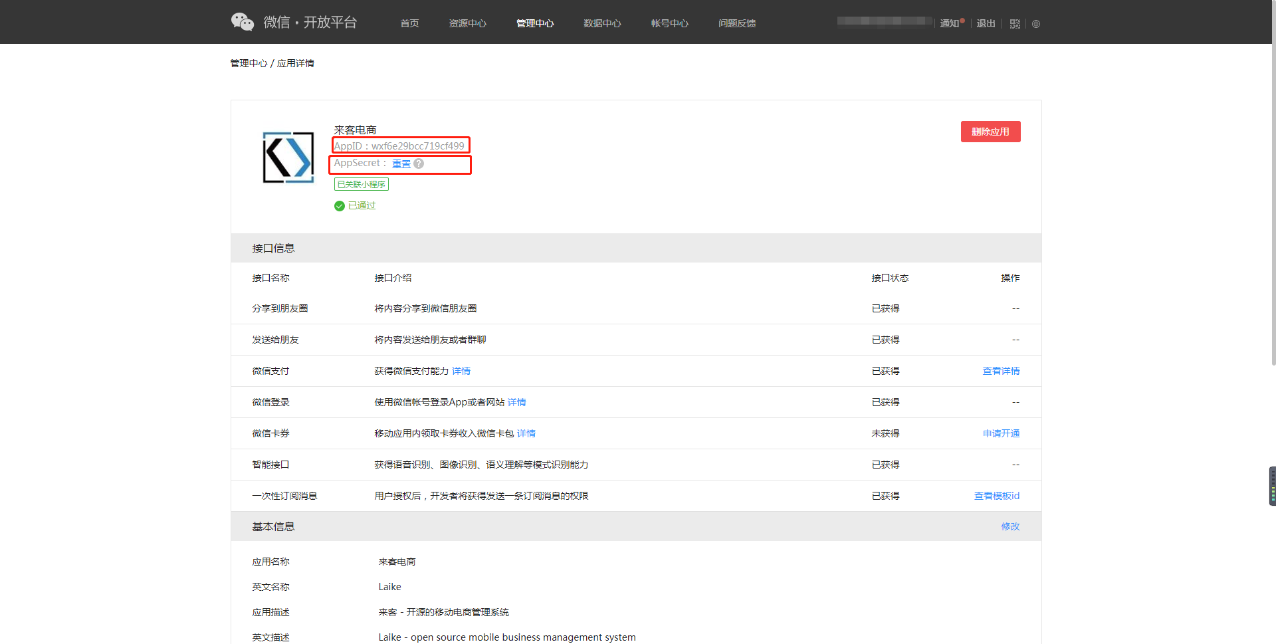Open 详情 link in 微信支付 row

point(461,371)
